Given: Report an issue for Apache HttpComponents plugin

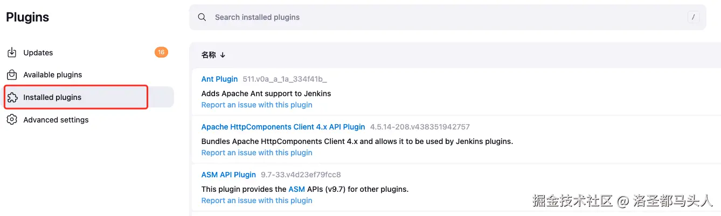Looking at the screenshot, I should [x=256, y=153].
